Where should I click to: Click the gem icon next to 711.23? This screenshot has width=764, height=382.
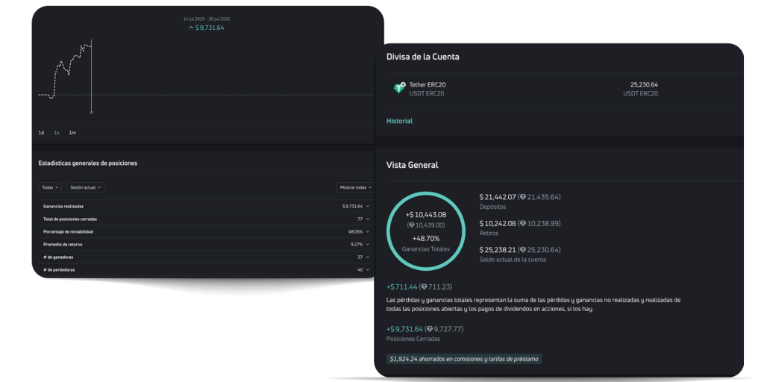tap(425, 286)
